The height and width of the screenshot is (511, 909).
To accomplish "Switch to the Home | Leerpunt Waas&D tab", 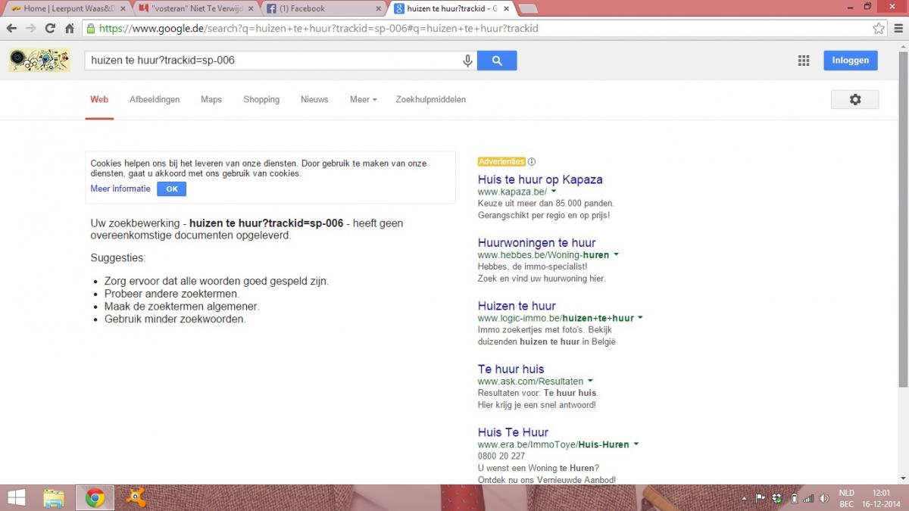I will click(67, 8).
